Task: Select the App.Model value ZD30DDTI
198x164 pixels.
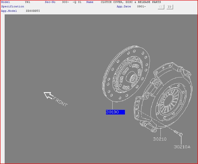Action: click(33, 11)
